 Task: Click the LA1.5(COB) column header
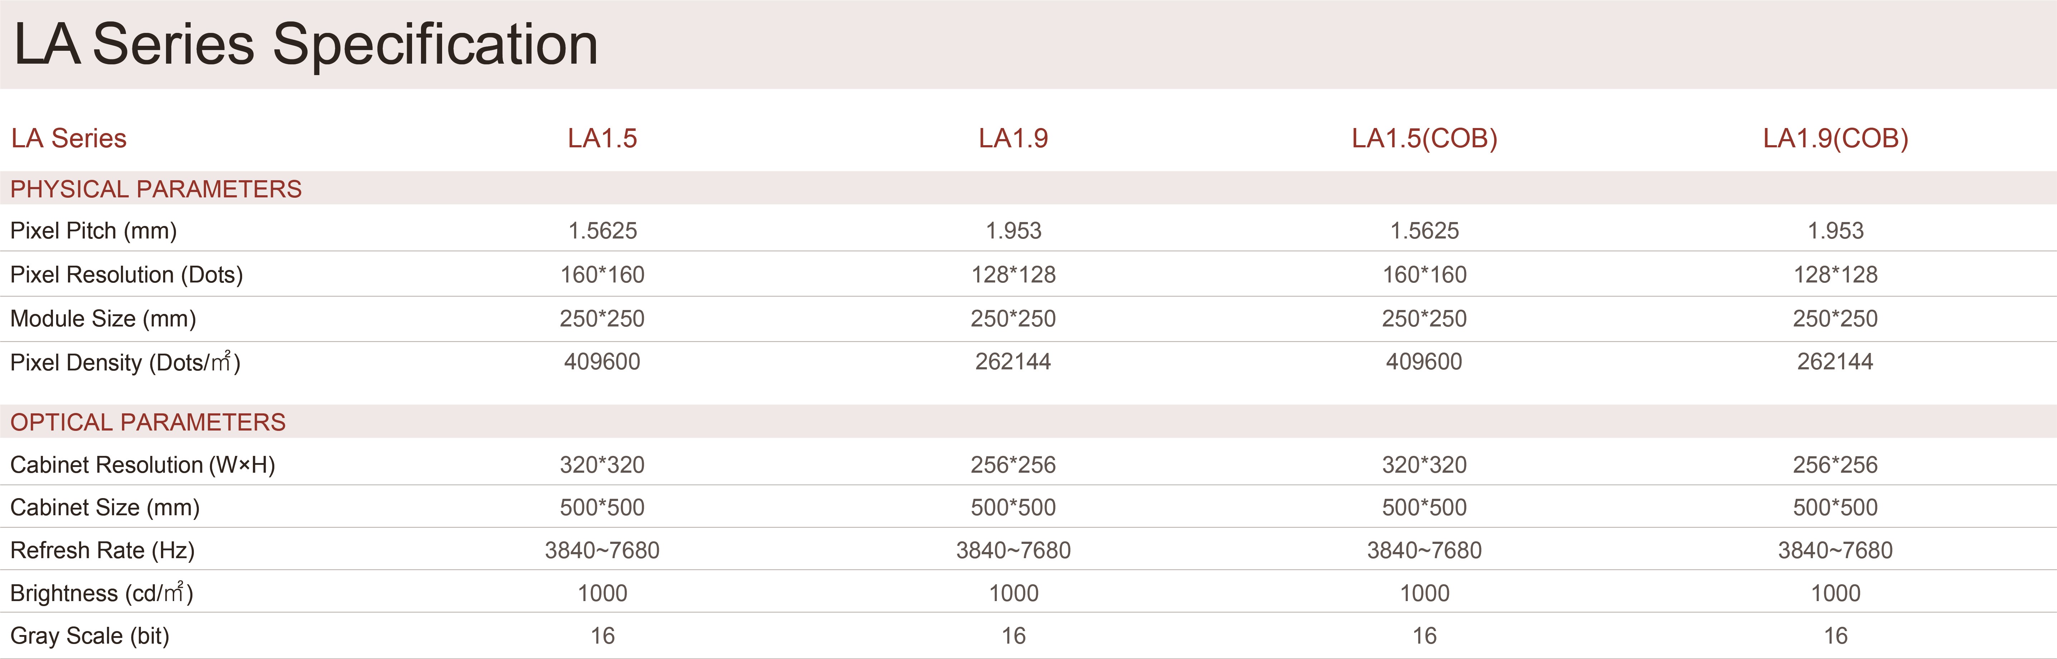[x=1424, y=139]
